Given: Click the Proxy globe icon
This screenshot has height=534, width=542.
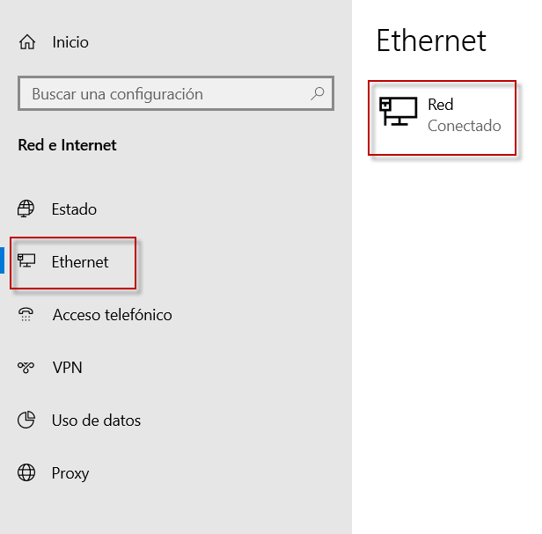Looking at the screenshot, I should tap(26, 473).
